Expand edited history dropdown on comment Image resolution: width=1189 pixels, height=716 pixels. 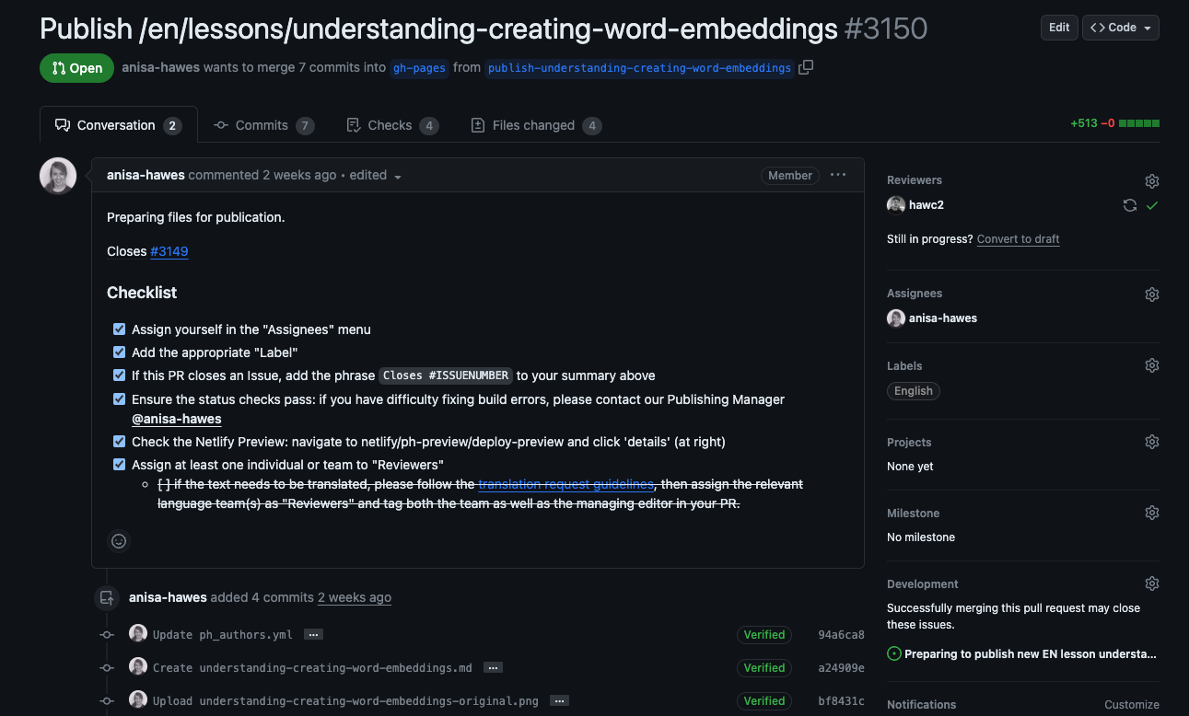(x=398, y=176)
